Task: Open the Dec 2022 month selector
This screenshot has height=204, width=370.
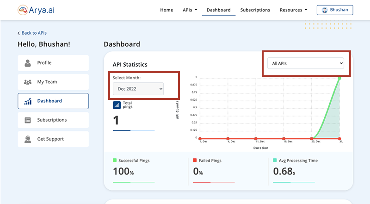Action: 138,89
